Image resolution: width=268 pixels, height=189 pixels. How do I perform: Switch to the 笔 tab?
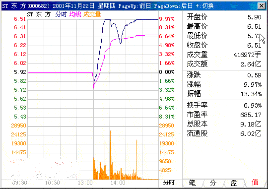[192, 183]
